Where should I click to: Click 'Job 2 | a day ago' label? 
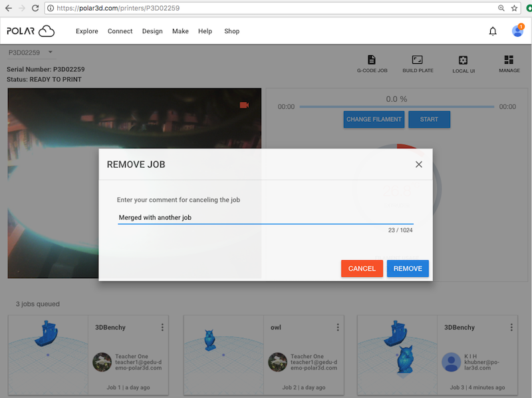pyautogui.click(x=304, y=387)
